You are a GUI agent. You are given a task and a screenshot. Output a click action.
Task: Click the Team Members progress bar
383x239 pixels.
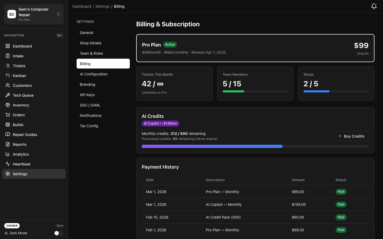tap(255, 91)
